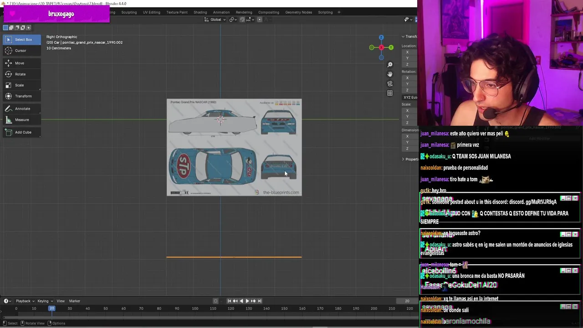Pick the Add Cube tool
This screenshot has width=583, height=328.
[21, 133]
